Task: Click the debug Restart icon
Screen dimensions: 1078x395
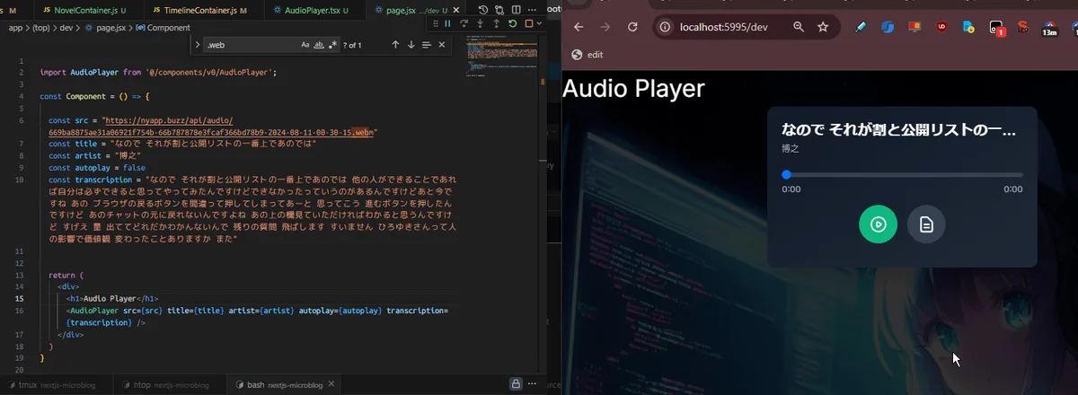Action: coord(512,23)
